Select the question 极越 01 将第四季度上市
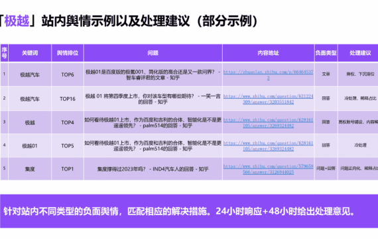This screenshot has height=239, width=378. click(x=153, y=99)
